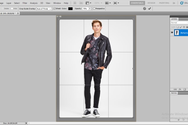
Task: Open the 3D menu
Action: pyautogui.click(x=42, y=3)
